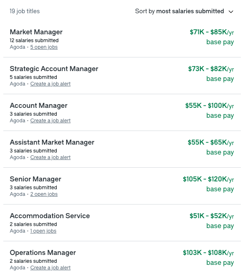Click the $103K - $108K Operations Manager salary
245x276 pixels.
pyautogui.click(x=208, y=253)
